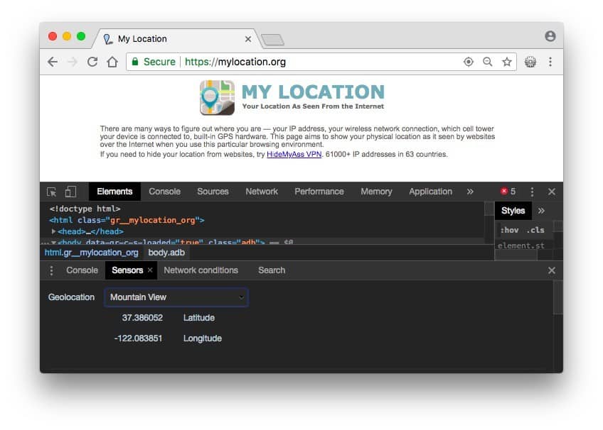
Task: Click the location target icon in address bar
Action: pos(468,62)
